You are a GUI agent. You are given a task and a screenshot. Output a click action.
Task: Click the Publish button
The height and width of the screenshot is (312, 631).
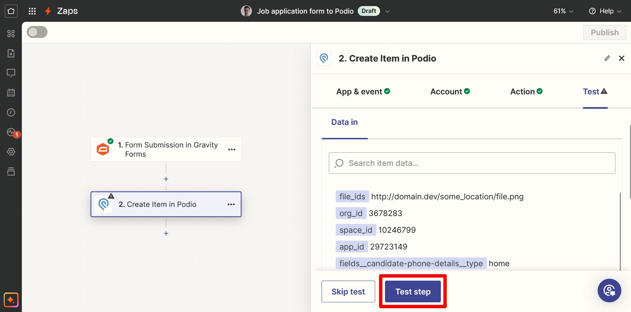click(x=605, y=33)
